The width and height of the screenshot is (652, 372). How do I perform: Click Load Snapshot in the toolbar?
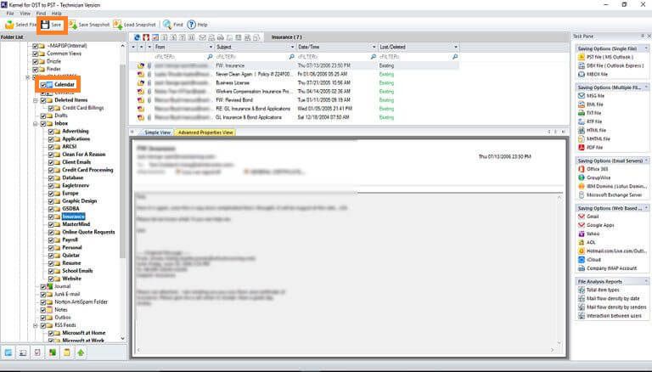[x=135, y=25]
